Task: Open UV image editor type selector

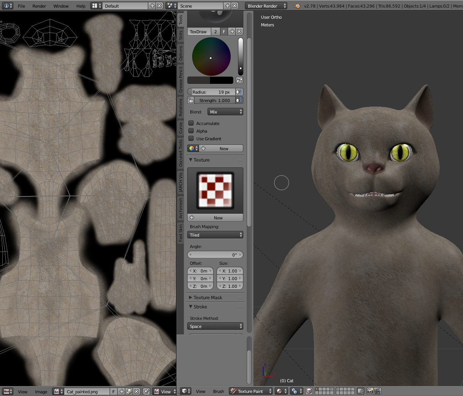Action: [7, 391]
